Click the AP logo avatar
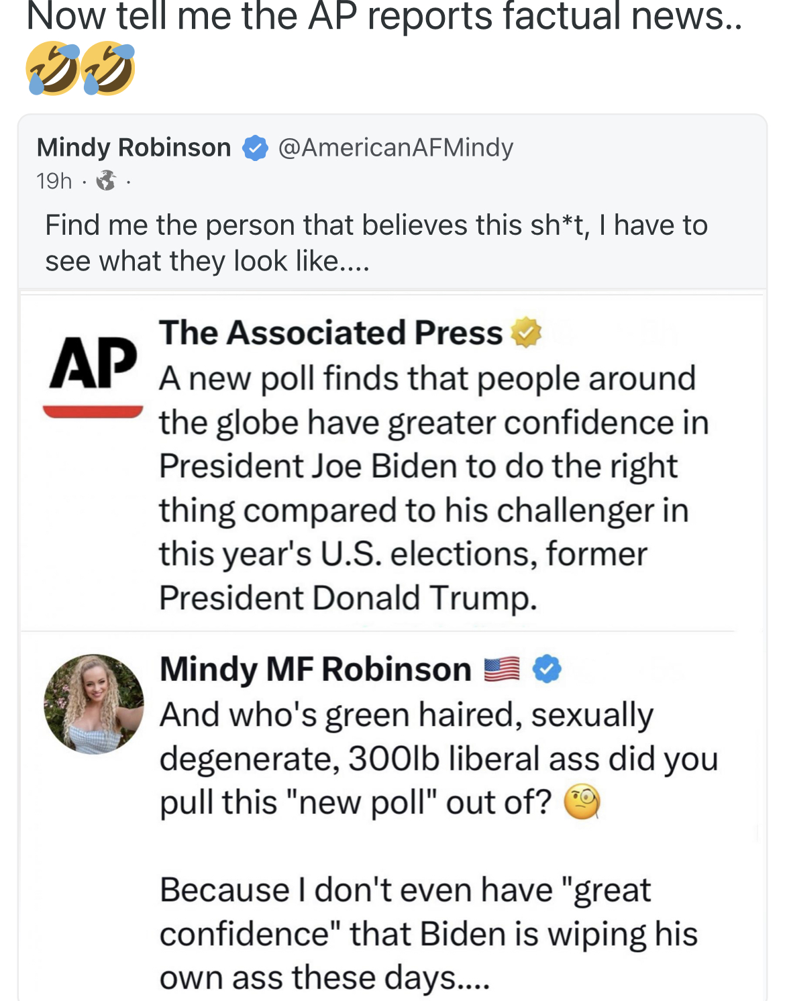Image resolution: width=785 pixels, height=1001 pixels. [93, 373]
